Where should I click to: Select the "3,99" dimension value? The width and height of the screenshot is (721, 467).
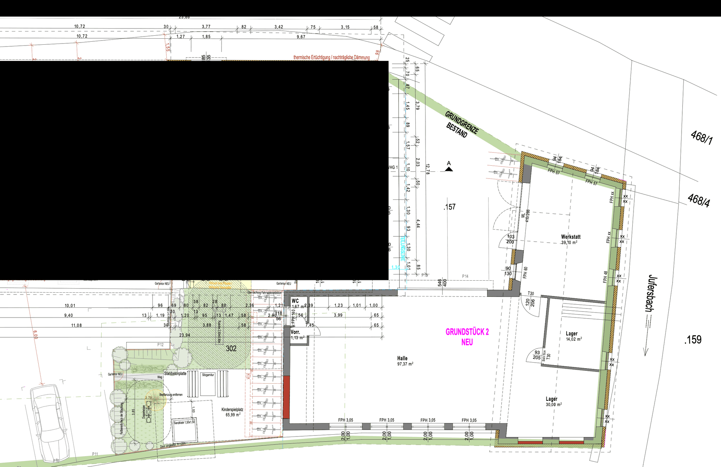(x=338, y=315)
